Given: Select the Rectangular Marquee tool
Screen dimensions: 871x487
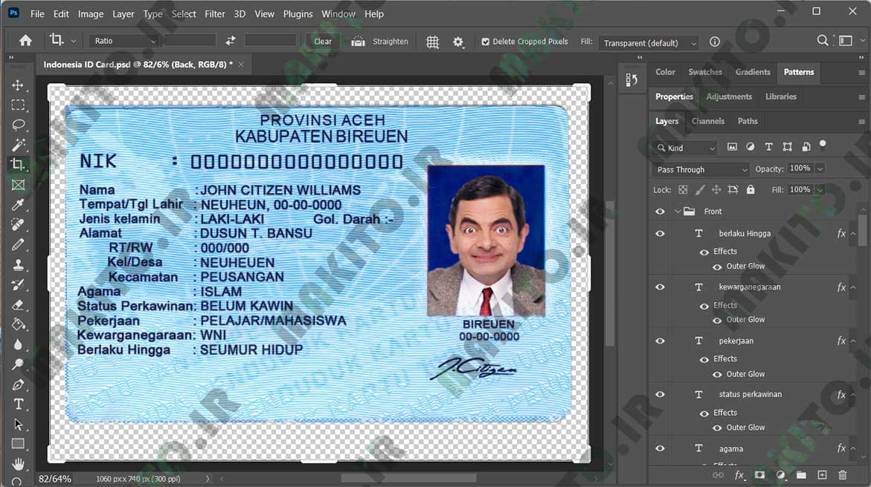Looking at the screenshot, I should coord(18,105).
